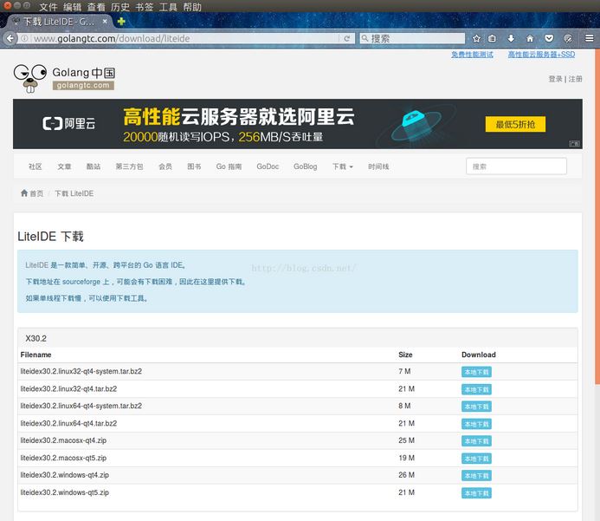600x521 pixels.
Task: Click the 首页 breadcrumb link
Action: (36, 193)
